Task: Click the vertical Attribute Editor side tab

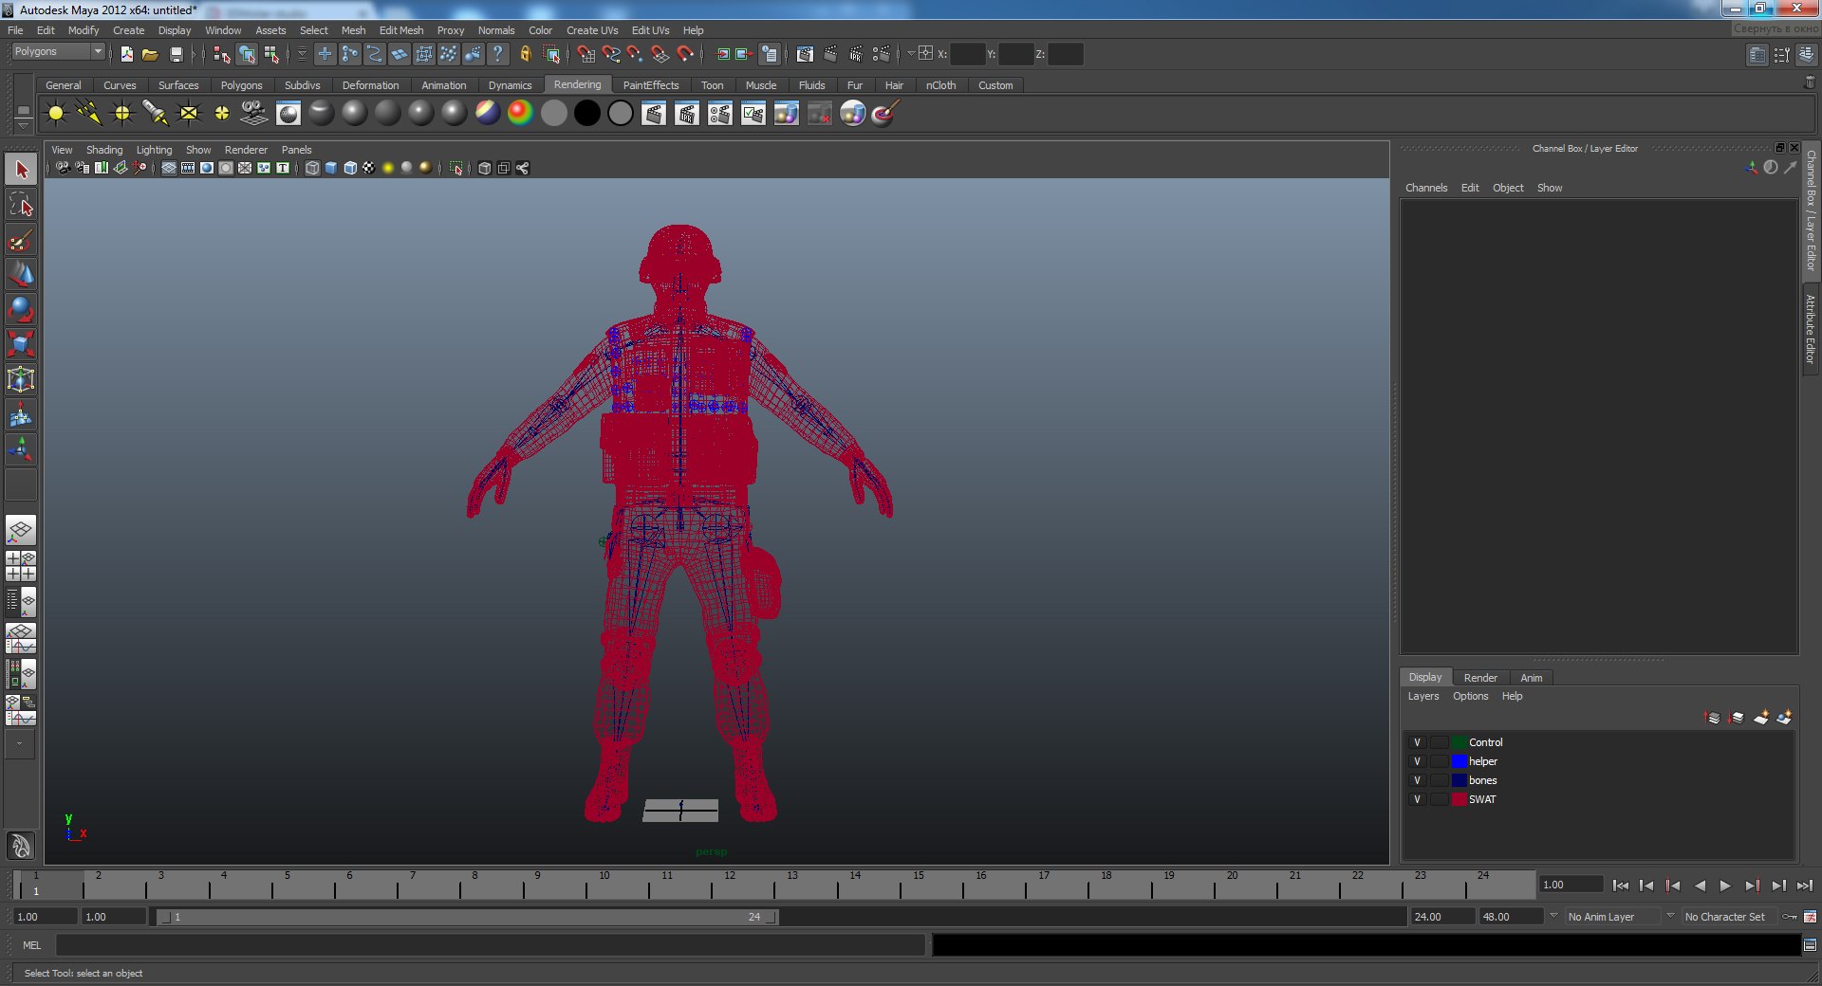Action: click(x=1811, y=329)
